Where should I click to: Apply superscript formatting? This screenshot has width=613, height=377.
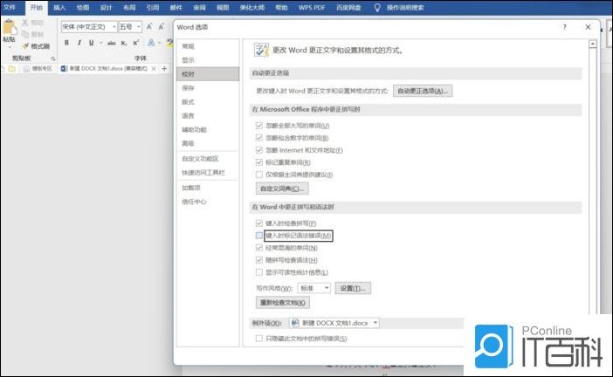(x=135, y=43)
